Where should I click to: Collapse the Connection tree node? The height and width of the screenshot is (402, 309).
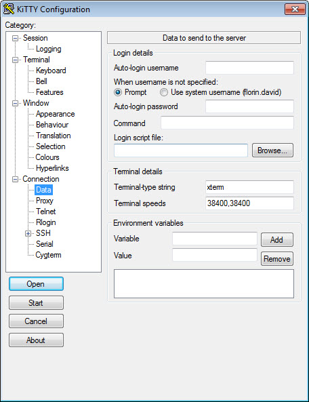[15, 179]
